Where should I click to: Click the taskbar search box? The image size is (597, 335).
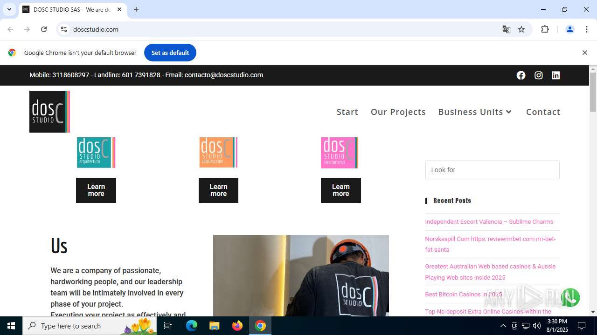click(x=89, y=326)
